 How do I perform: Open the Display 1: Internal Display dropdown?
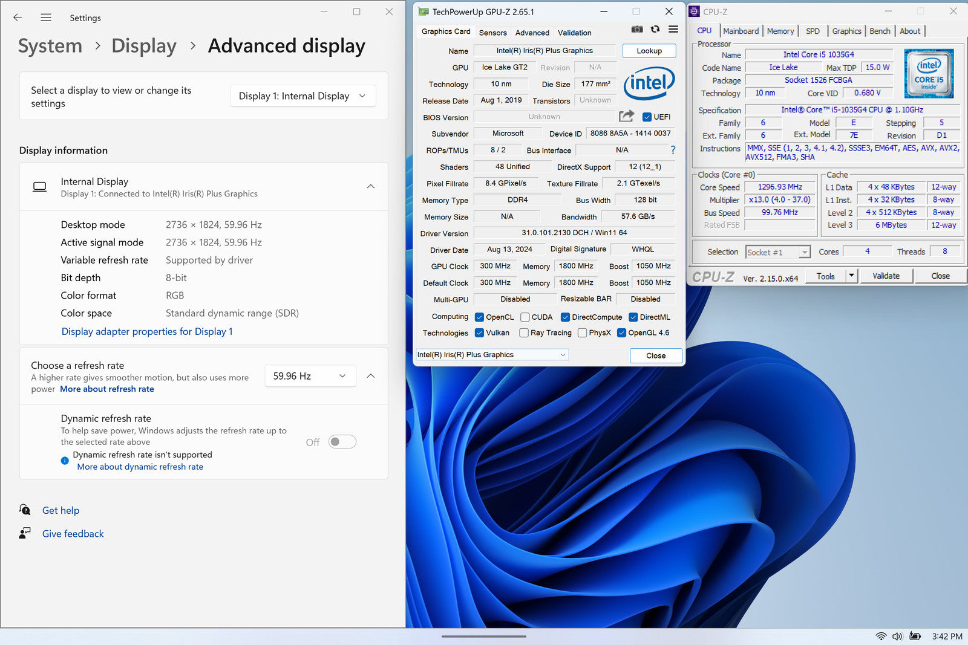point(303,96)
